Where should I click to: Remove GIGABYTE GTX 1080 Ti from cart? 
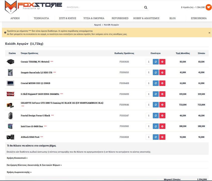162,105
